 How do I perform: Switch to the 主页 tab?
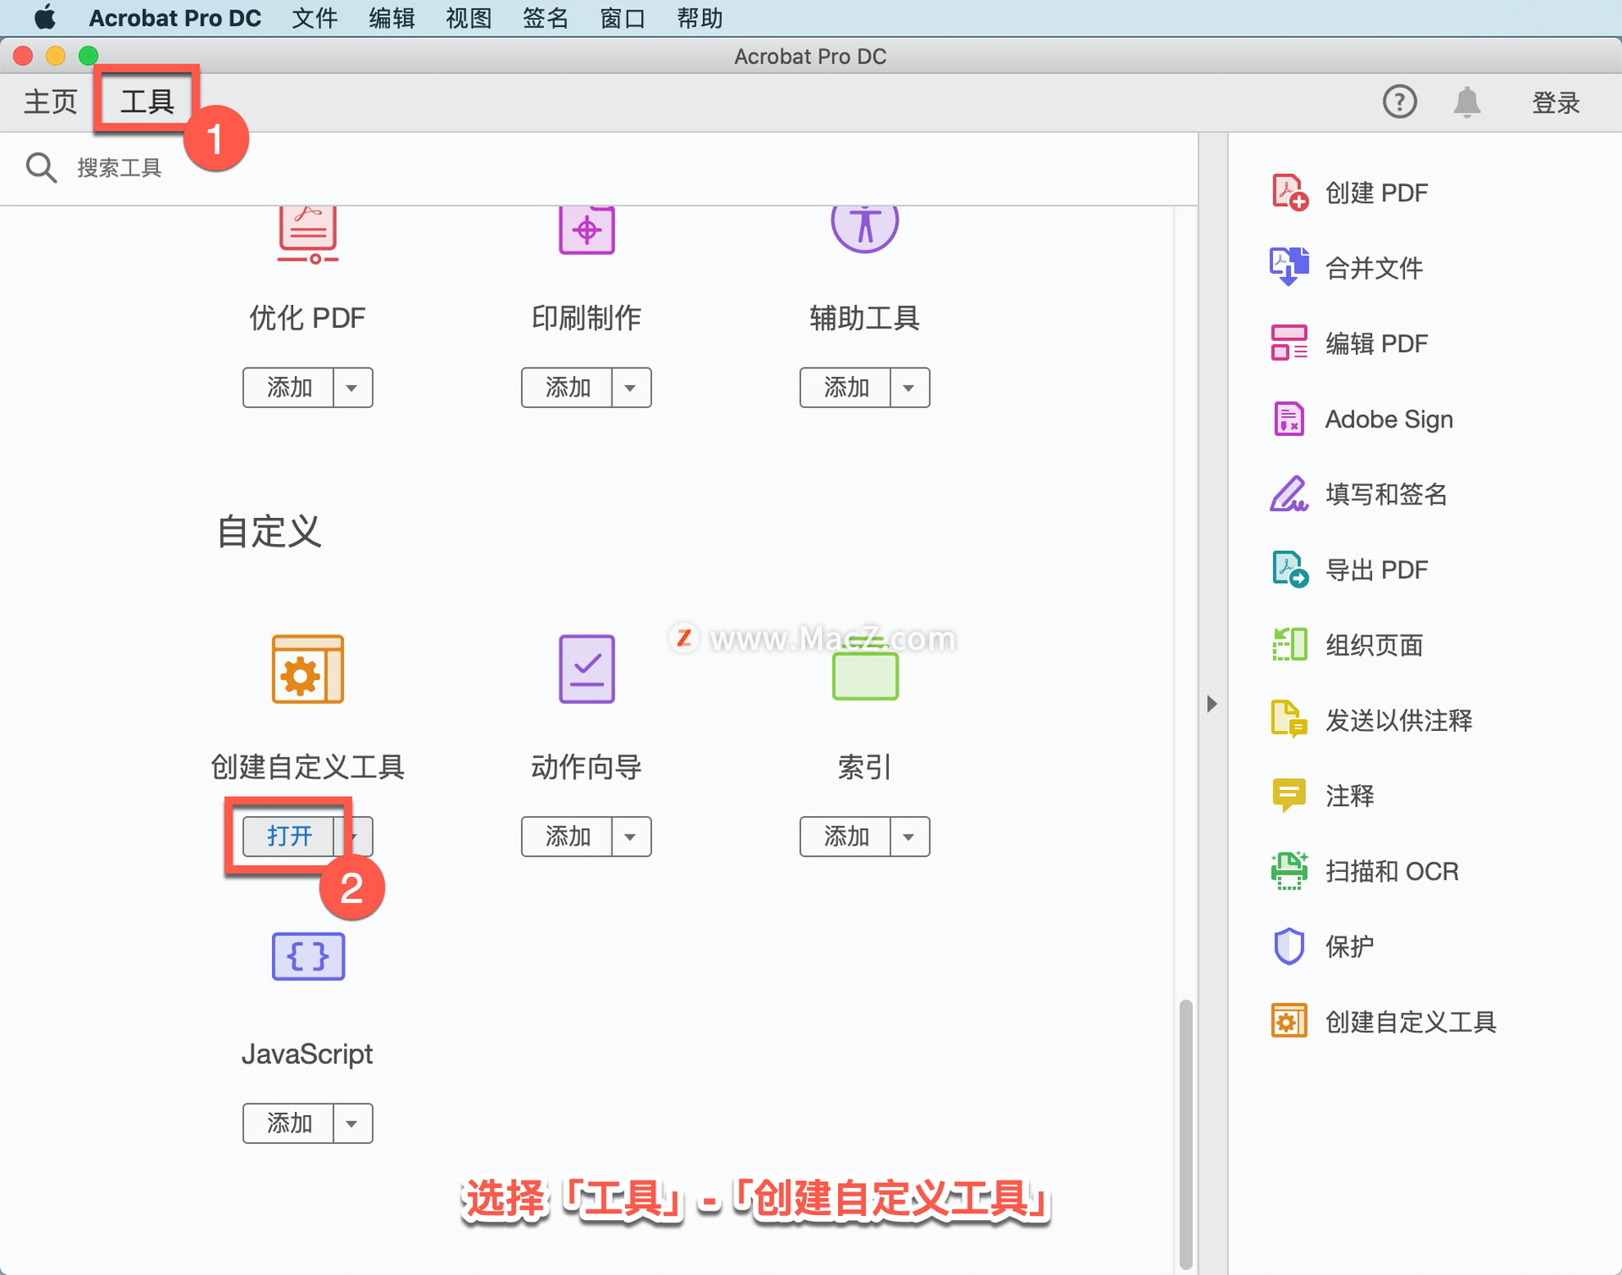click(50, 102)
